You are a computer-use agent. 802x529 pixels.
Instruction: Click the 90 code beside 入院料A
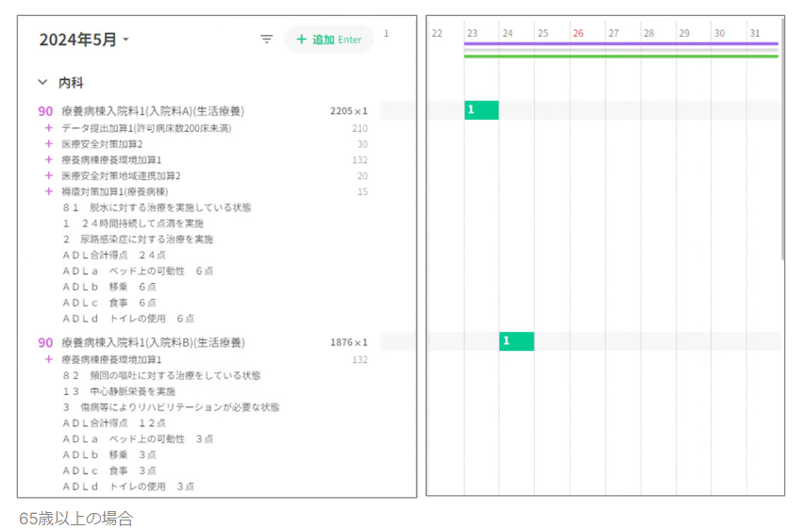45,111
